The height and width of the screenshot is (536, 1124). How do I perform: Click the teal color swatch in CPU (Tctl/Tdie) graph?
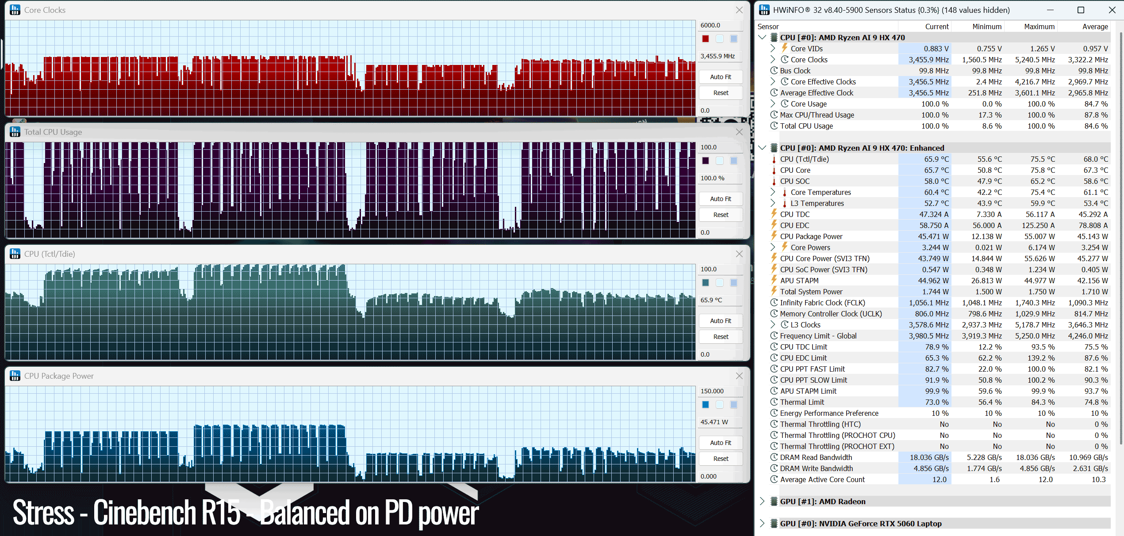(706, 283)
